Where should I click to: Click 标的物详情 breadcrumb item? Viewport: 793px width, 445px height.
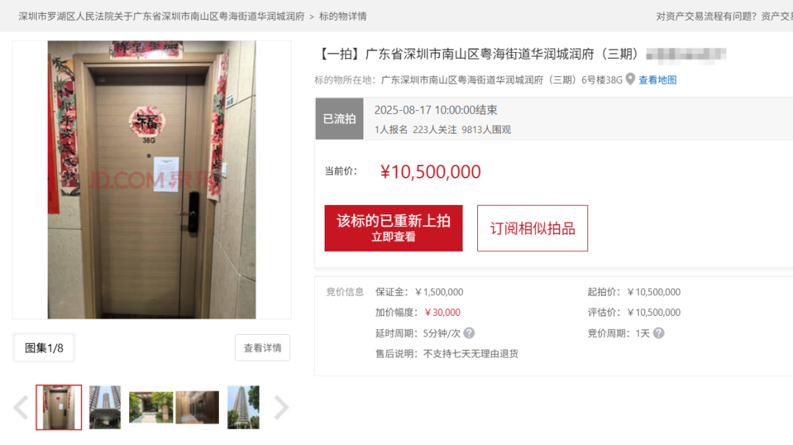(x=343, y=17)
